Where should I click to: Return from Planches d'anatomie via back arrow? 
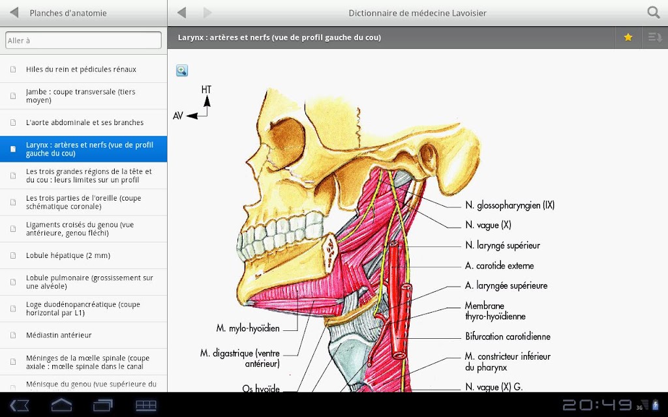tap(14, 13)
